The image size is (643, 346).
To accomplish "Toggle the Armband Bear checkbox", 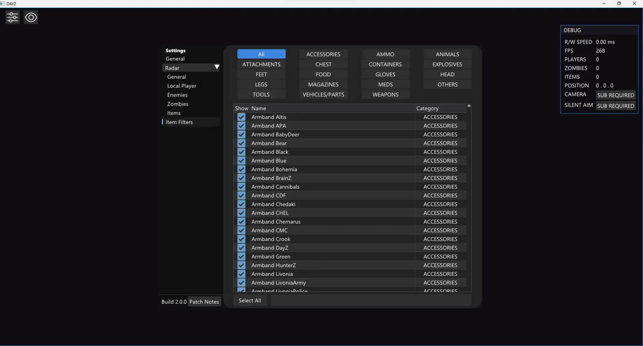I will click(241, 143).
